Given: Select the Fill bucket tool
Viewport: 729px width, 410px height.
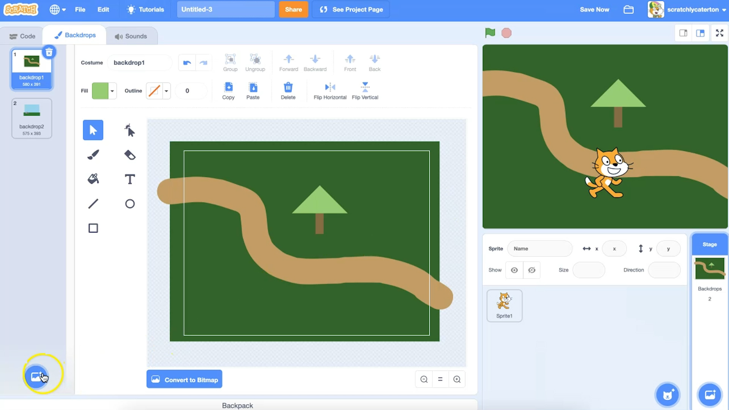Looking at the screenshot, I should (93, 179).
